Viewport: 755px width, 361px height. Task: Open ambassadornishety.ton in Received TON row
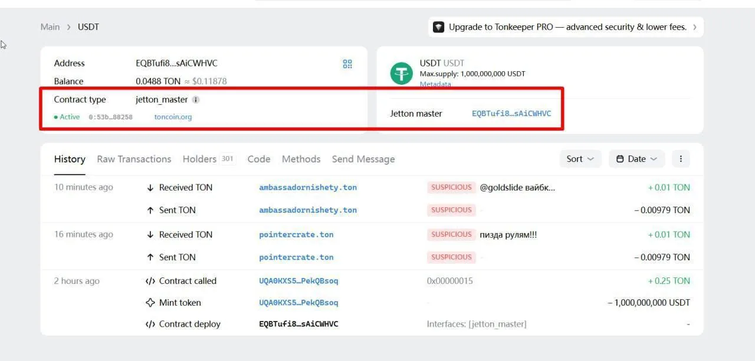tap(308, 187)
